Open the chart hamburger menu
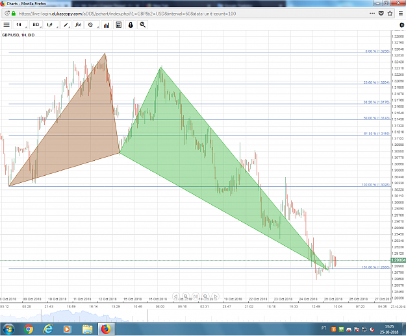The width and height of the screenshot is (406, 336). click(x=6, y=25)
